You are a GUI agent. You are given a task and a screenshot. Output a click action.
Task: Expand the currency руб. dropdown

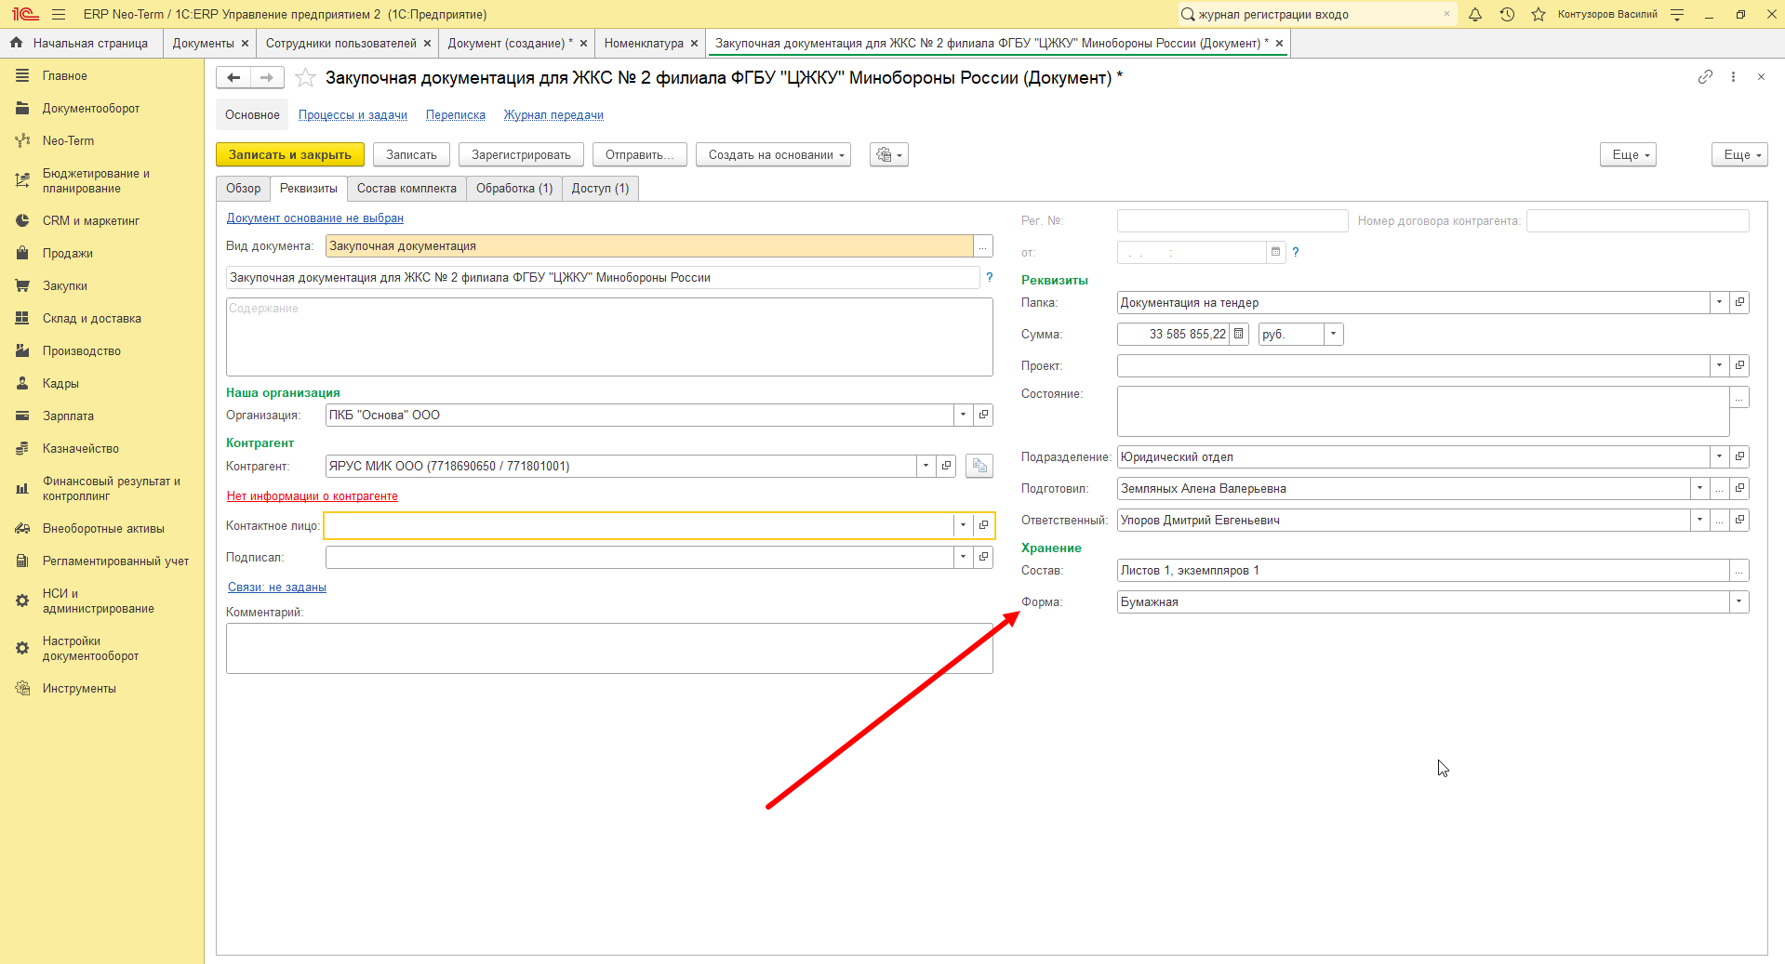pyautogui.click(x=1333, y=334)
